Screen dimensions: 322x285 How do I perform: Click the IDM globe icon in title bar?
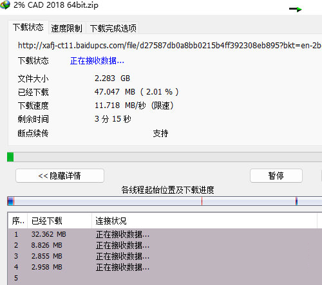tap(5, 5)
